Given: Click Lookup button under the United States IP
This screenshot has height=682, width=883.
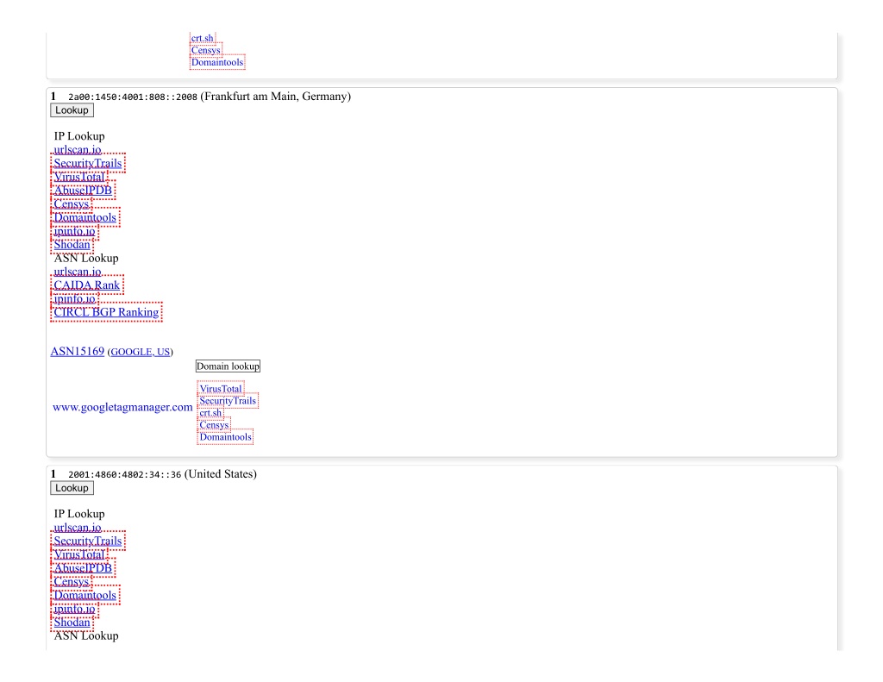Looking at the screenshot, I should pyautogui.click(x=72, y=488).
